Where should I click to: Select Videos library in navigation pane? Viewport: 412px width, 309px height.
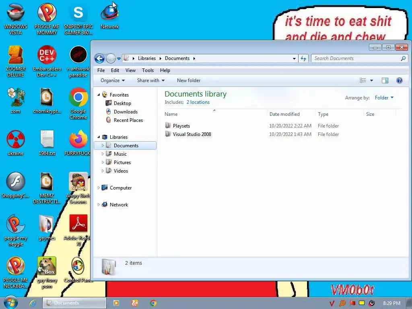pyautogui.click(x=121, y=171)
